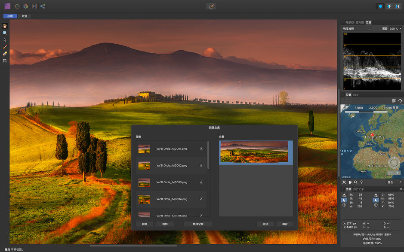Click the help question-mark icon below the map

361,182
